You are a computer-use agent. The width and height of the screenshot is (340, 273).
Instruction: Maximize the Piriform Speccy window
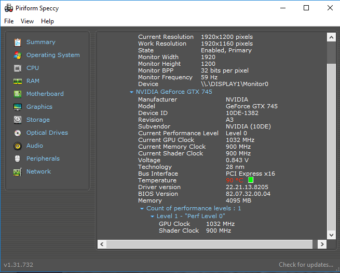(306, 8)
